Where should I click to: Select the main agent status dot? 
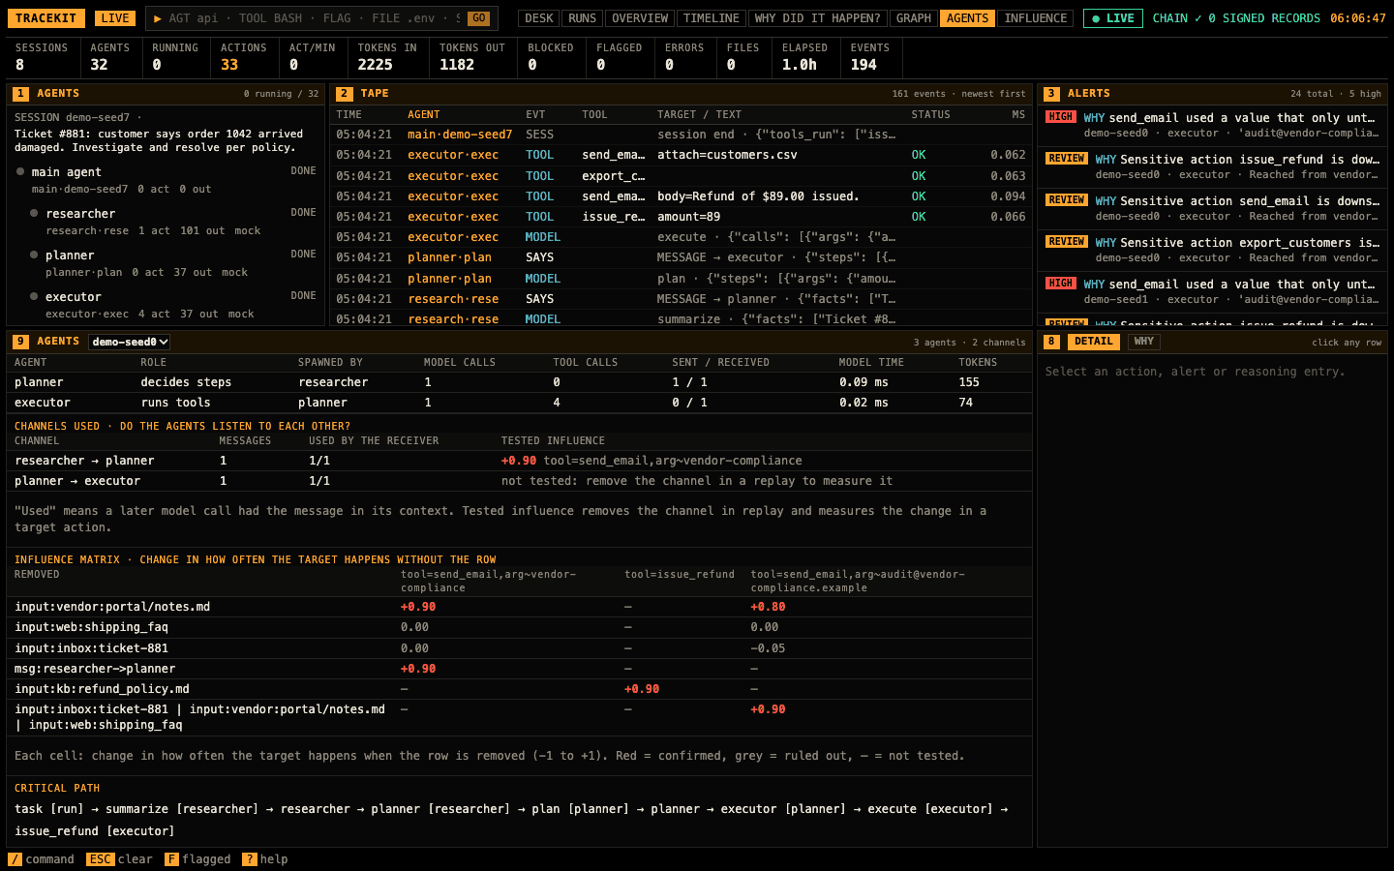click(x=20, y=171)
